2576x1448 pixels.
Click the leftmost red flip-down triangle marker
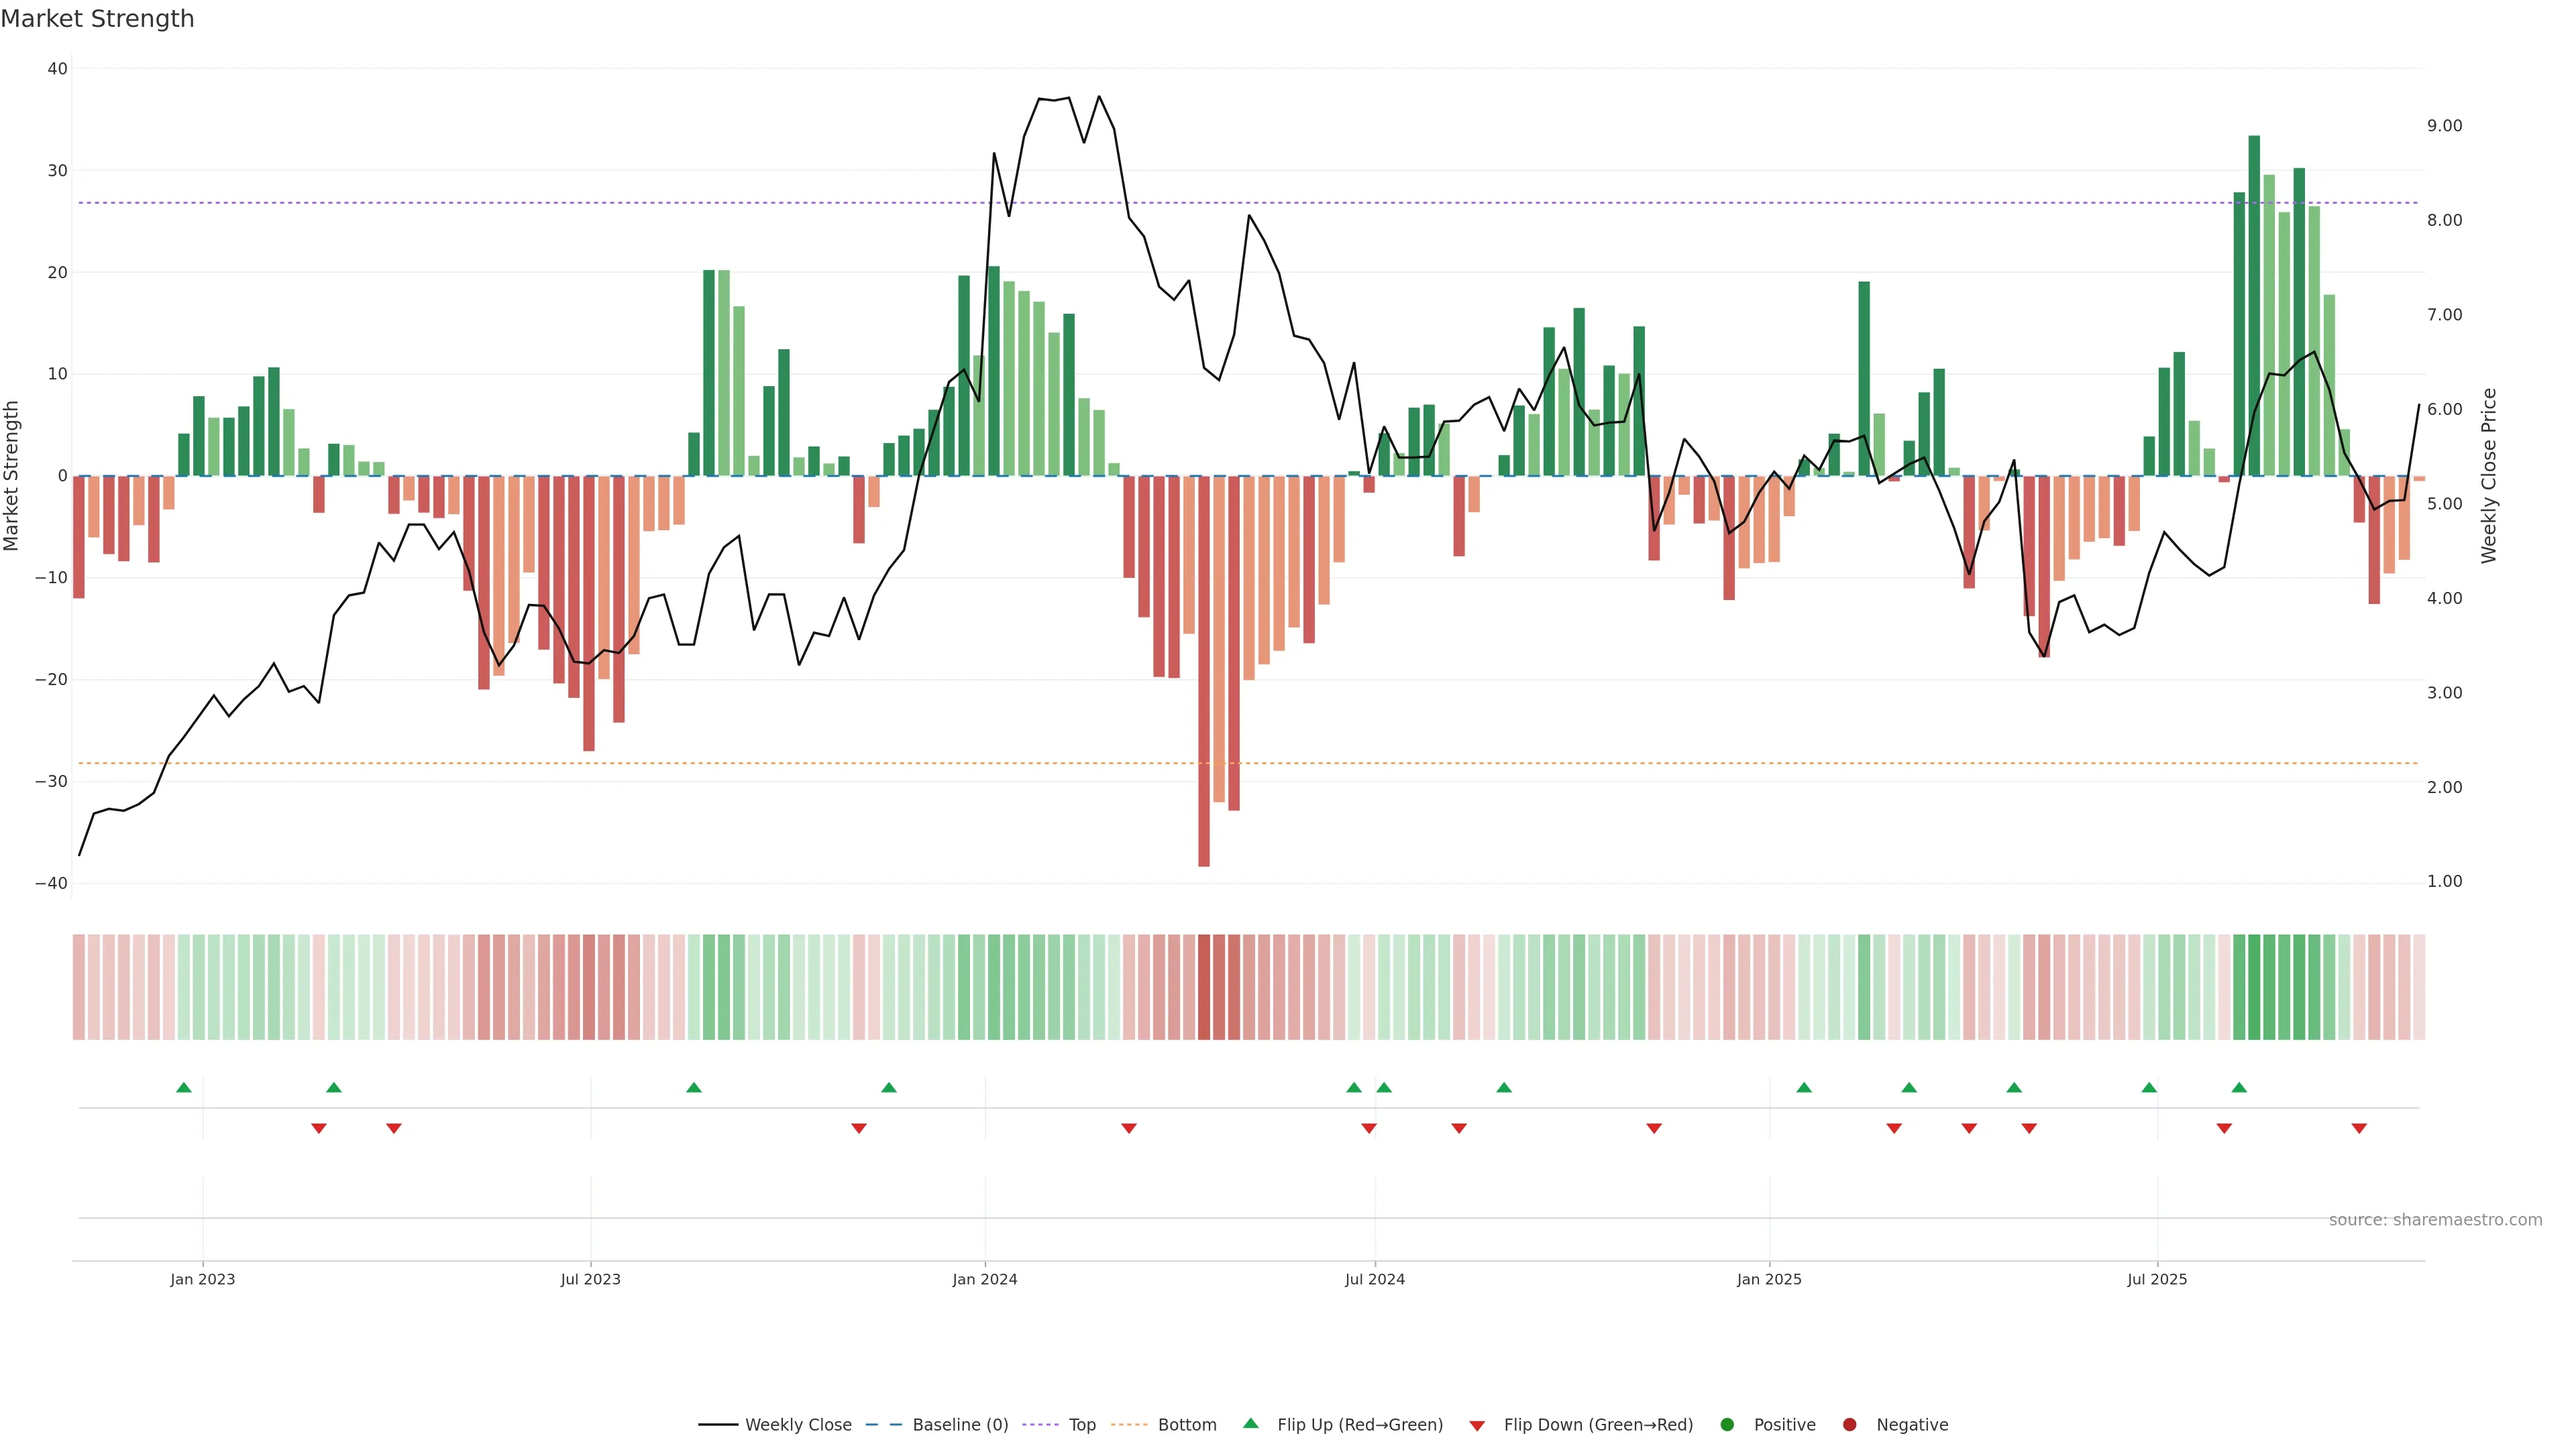click(319, 1128)
